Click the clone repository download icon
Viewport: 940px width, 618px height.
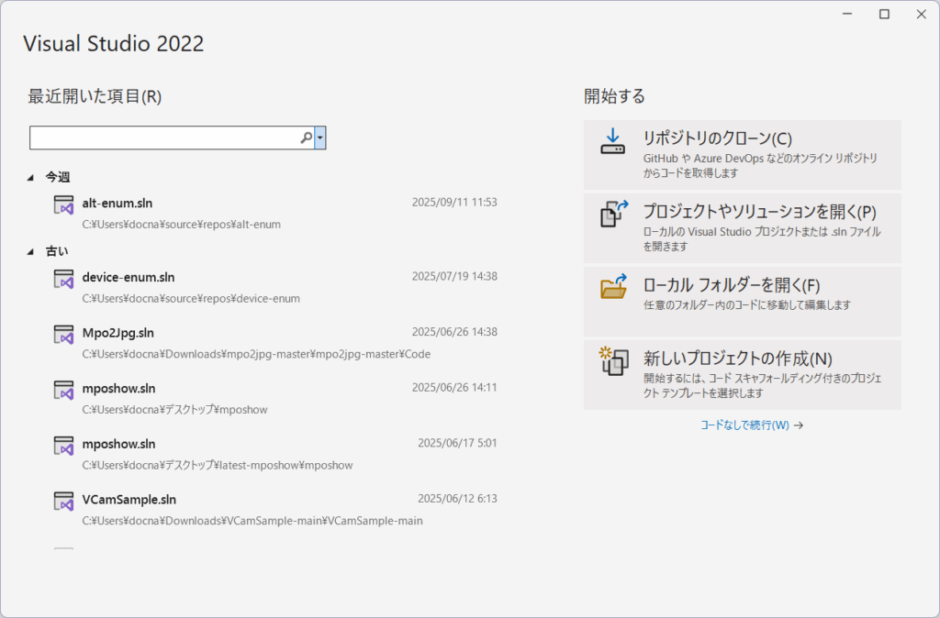(612, 141)
